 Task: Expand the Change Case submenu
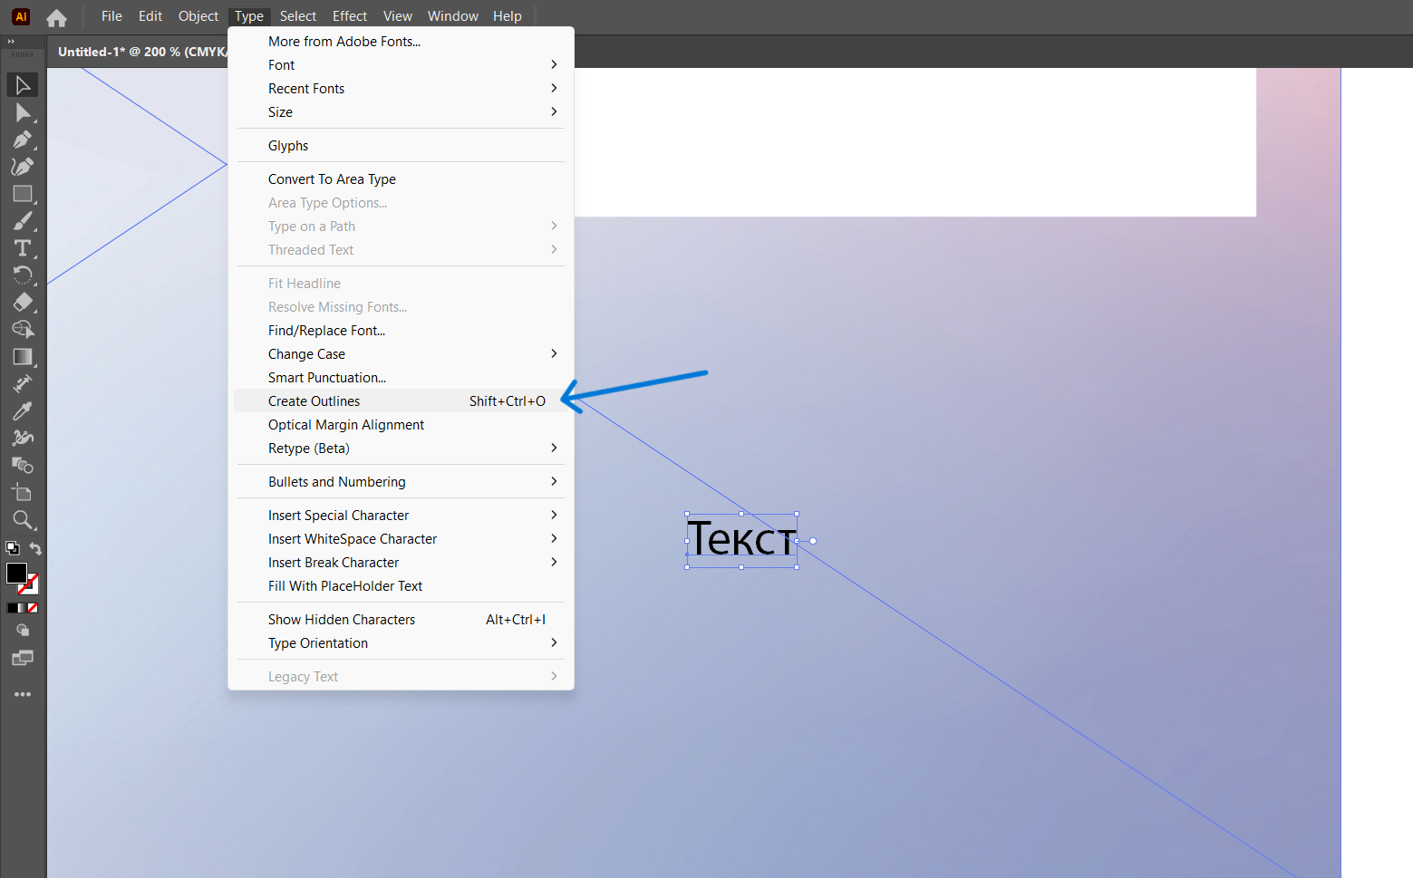401,354
